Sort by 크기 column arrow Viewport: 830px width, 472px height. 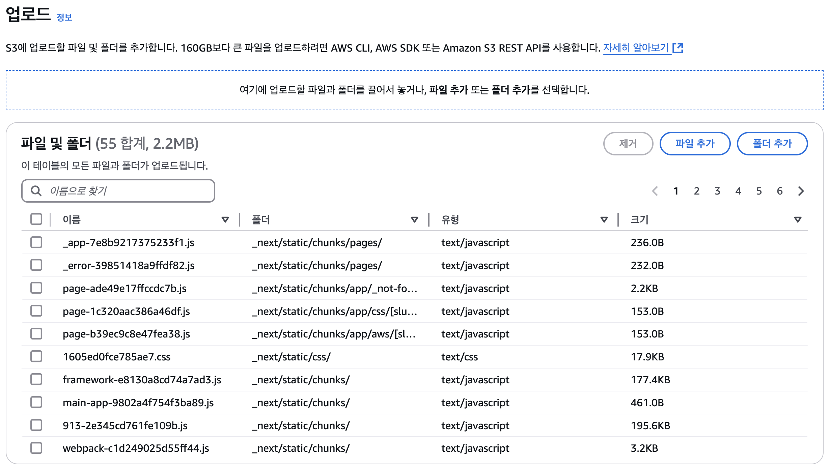tap(798, 220)
